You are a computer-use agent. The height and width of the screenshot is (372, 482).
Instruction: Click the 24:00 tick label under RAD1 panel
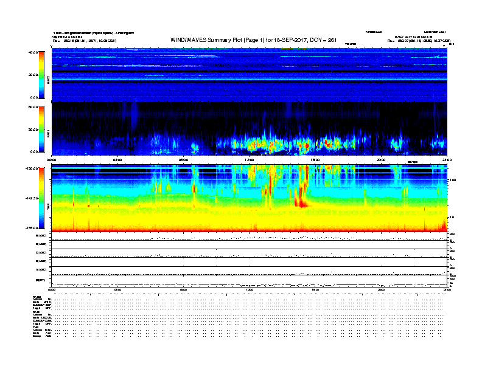447,160
